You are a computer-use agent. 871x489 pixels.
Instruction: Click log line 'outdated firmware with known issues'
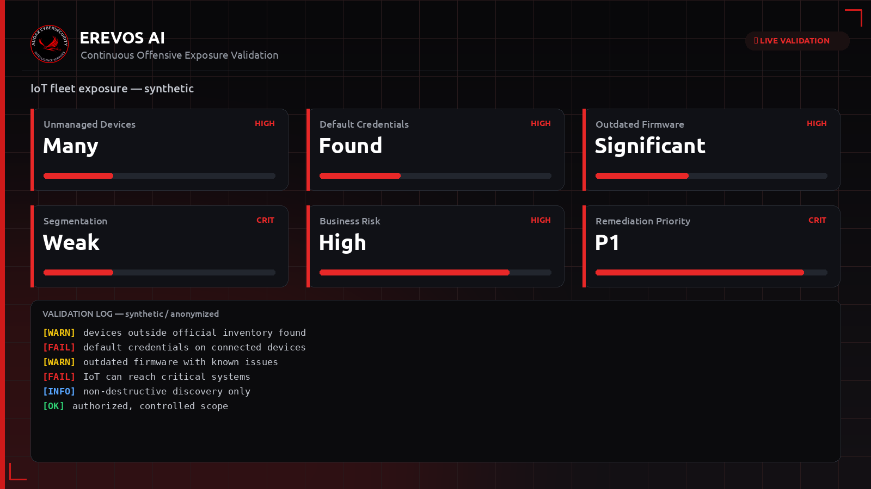[181, 362]
